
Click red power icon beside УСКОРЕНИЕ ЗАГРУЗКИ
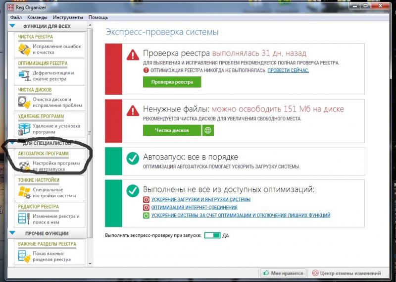[x=146, y=200]
